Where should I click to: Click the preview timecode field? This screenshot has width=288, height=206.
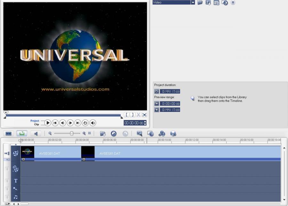point(134,123)
